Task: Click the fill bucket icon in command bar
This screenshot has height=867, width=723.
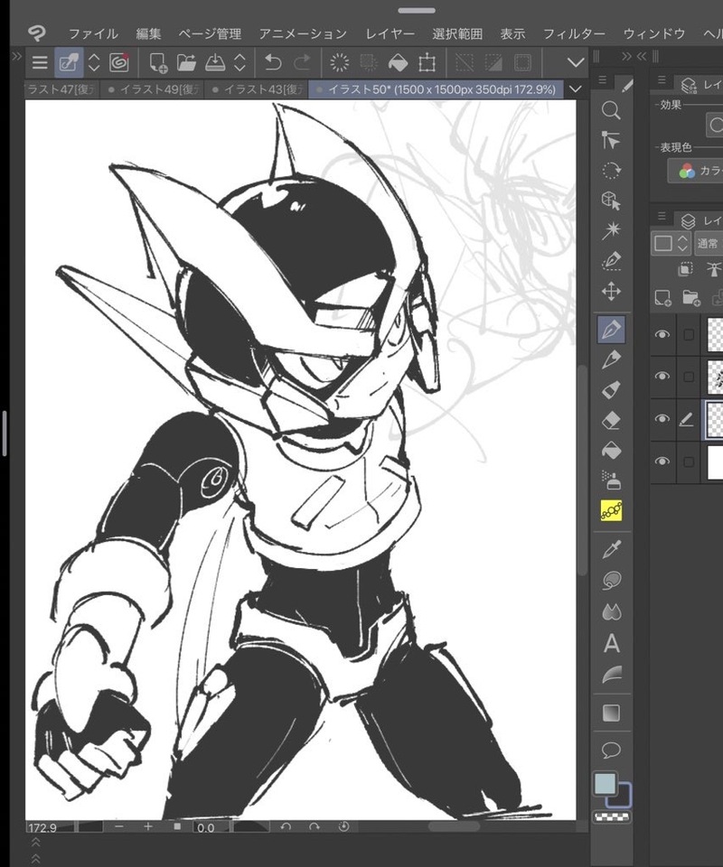Action: coord(398,63)
